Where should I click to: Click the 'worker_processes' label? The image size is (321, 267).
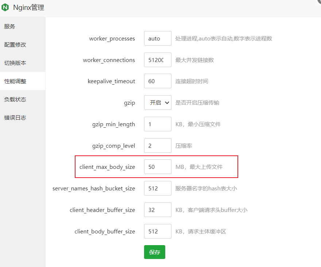(112, 39)
